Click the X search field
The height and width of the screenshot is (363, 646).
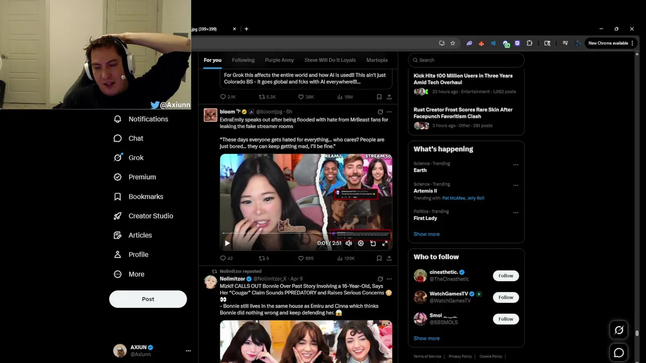(x=466, y=60)
